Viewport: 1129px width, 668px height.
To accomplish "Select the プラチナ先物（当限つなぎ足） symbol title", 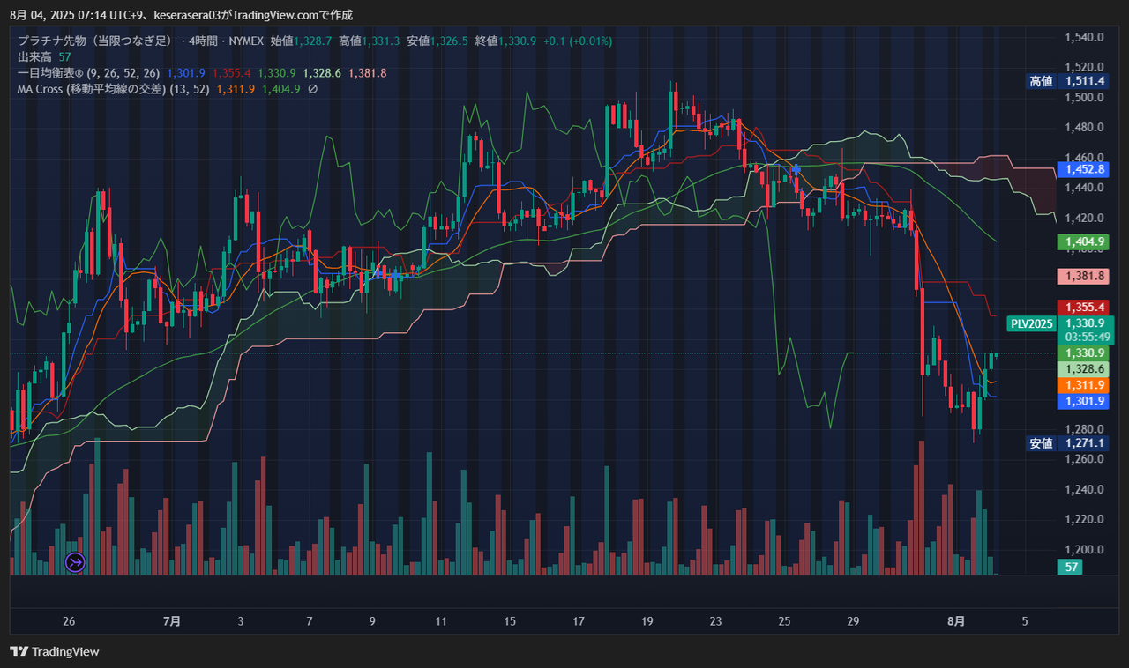I will click(x=94, y=41).
